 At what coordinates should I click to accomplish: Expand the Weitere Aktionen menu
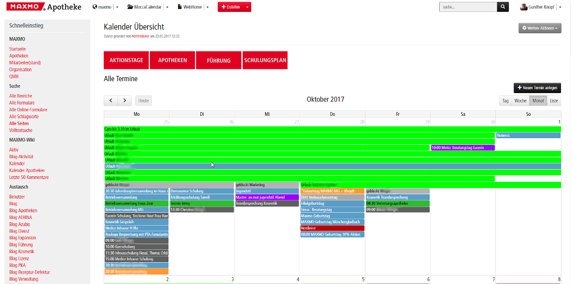coord(540,28)
